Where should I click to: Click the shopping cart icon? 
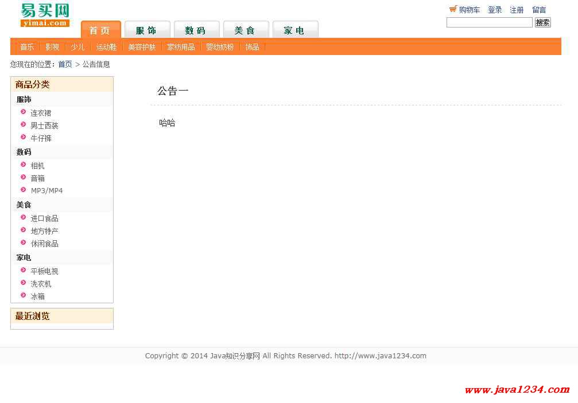coord(453,9)
